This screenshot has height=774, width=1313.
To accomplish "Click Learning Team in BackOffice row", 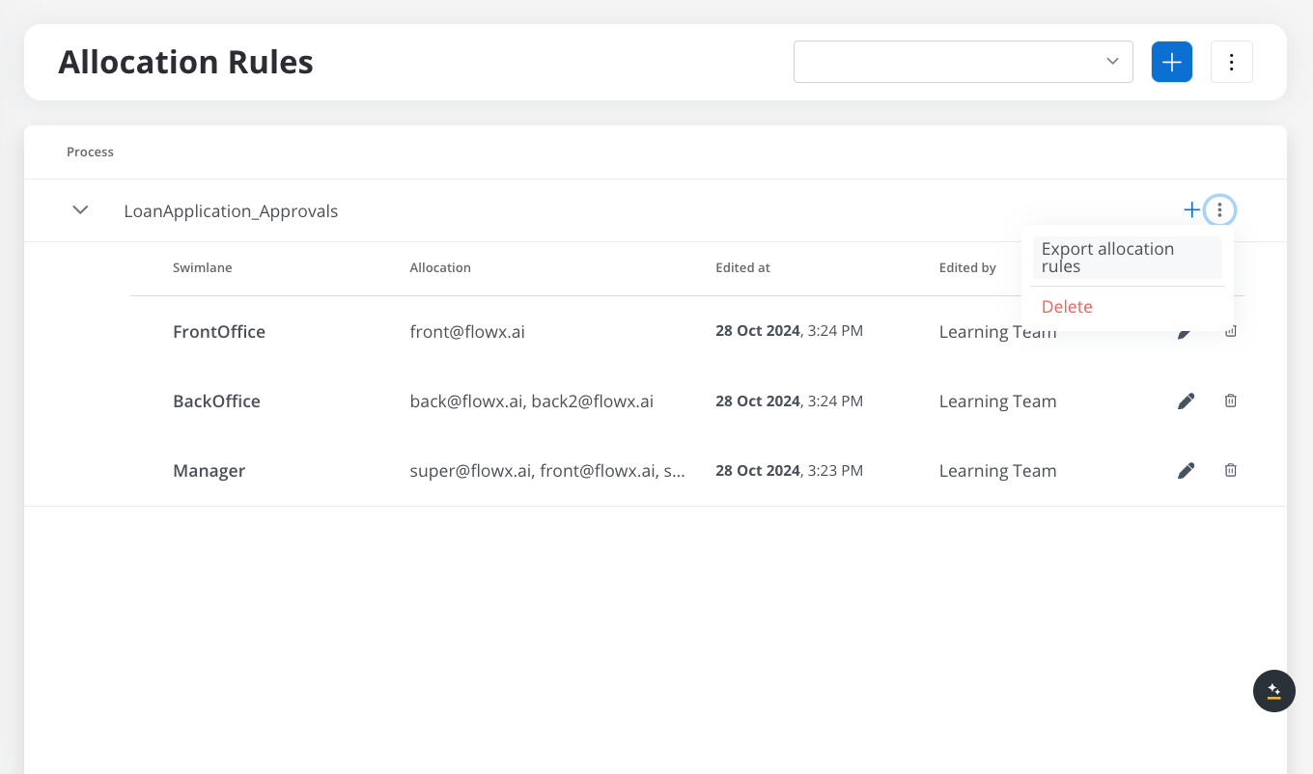I will 997,401.
